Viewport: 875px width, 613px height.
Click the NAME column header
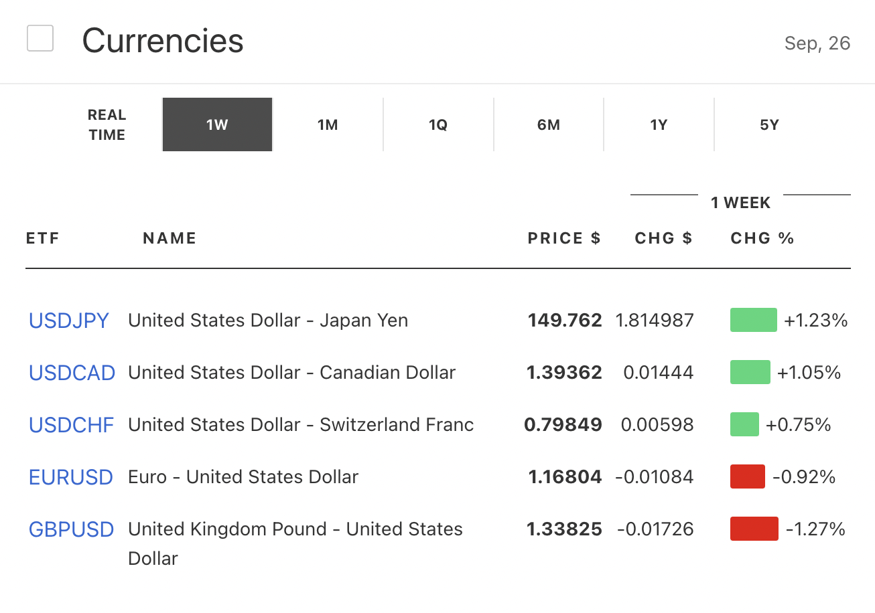pyautogui.click(x=170, y=239)
